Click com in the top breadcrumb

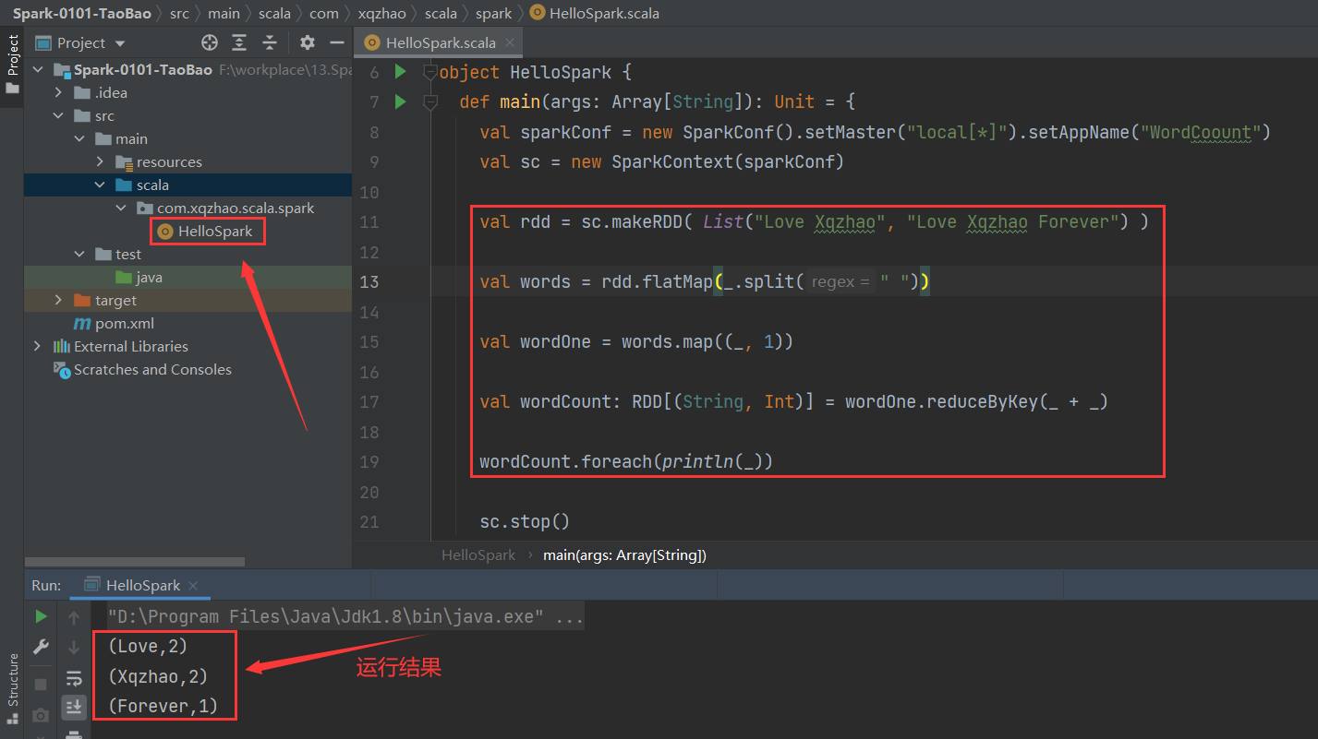coord(323,13)
